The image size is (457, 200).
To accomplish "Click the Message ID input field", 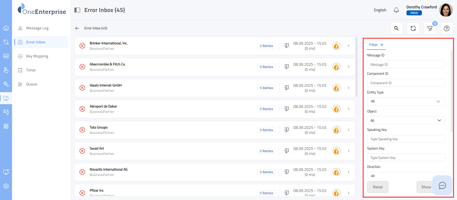I will click(406, 64).
